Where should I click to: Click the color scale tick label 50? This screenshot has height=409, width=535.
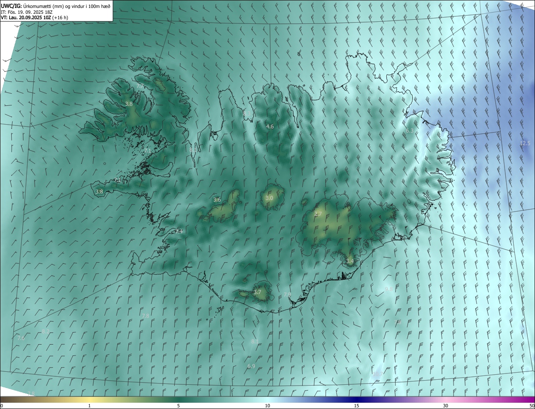[532, 406]
